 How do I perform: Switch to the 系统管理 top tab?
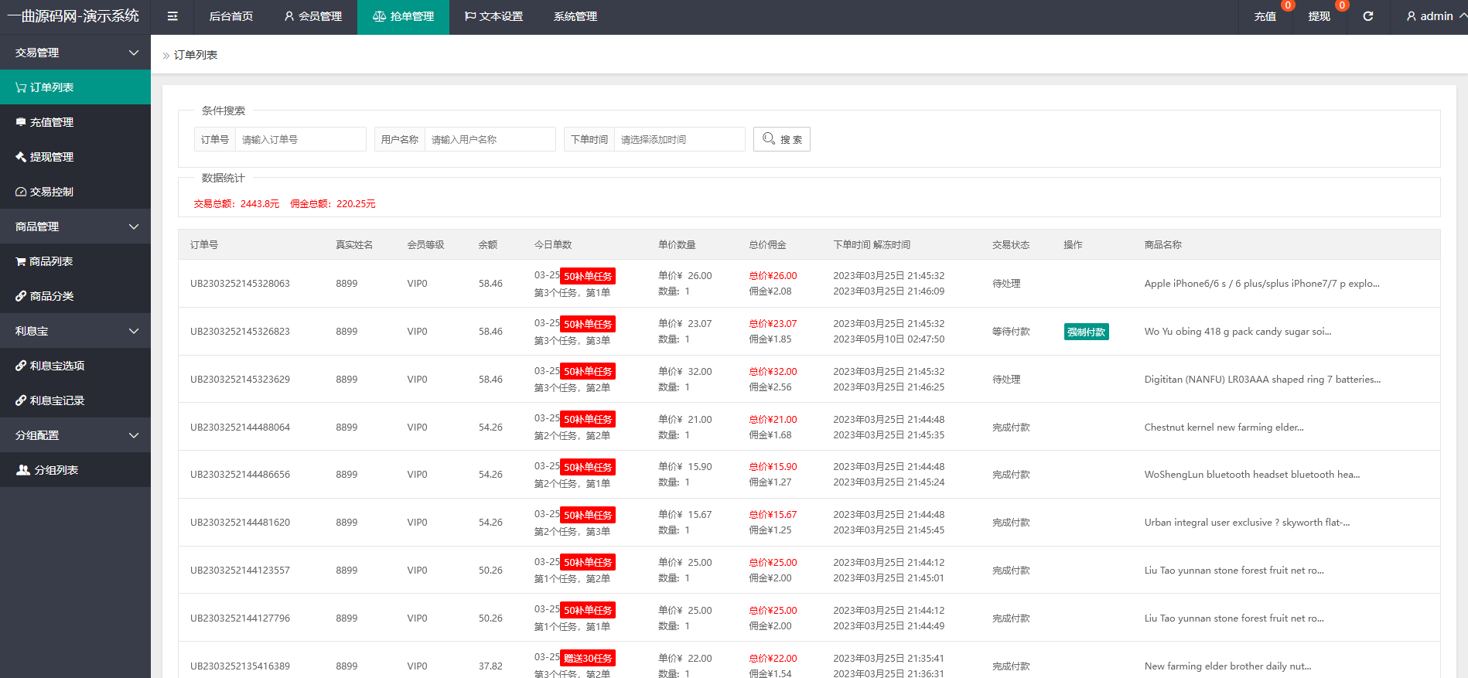[x=575, y=16]
